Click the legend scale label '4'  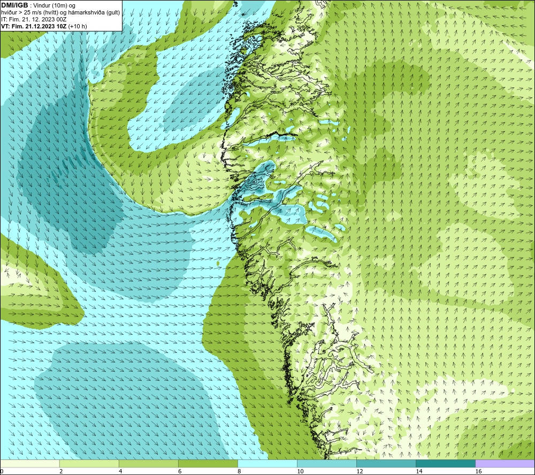click(120, 472)
